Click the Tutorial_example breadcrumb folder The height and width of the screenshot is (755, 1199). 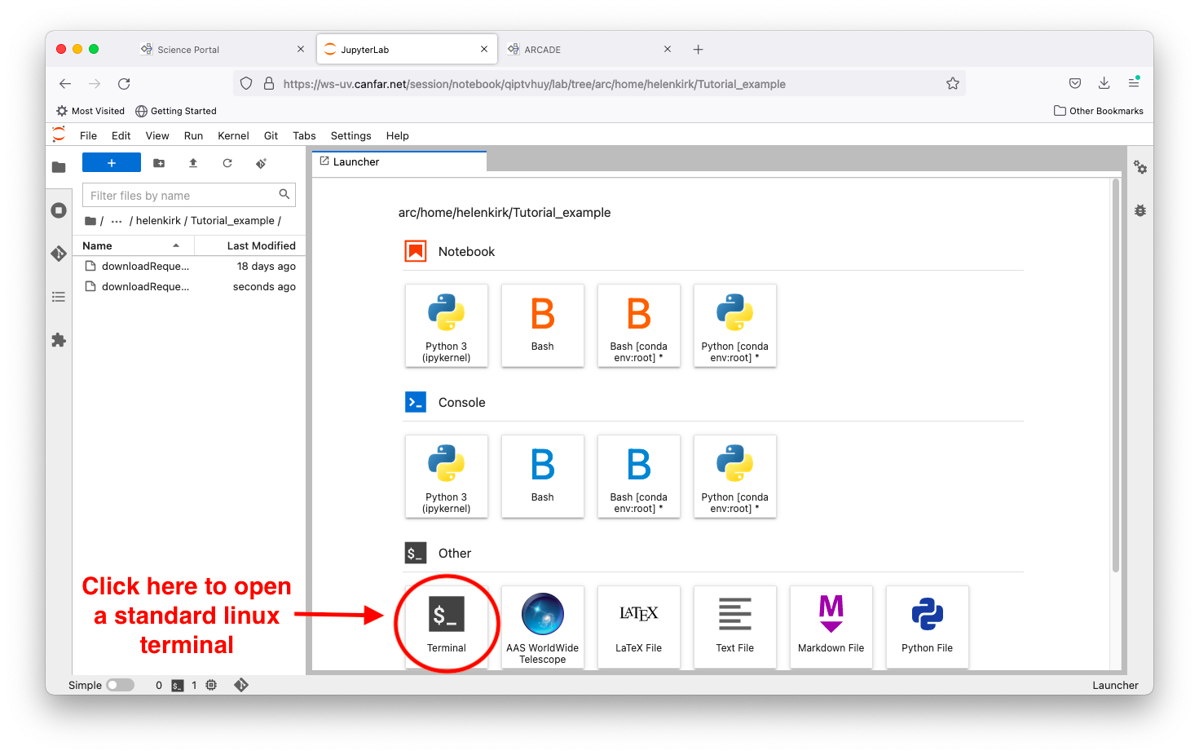232,220
